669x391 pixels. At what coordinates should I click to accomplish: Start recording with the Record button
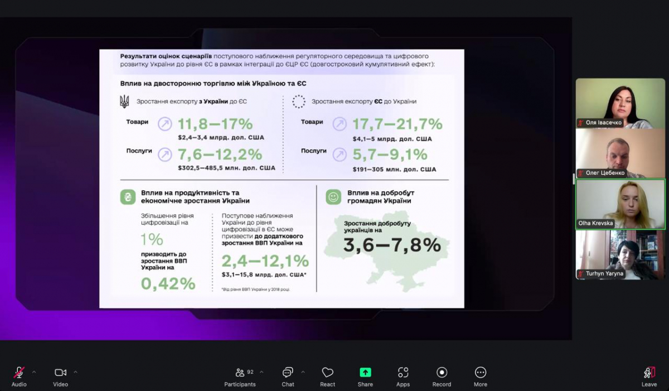(x=442, y=373)
